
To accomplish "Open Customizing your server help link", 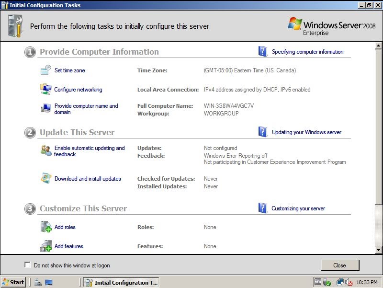I will (298, 208).
